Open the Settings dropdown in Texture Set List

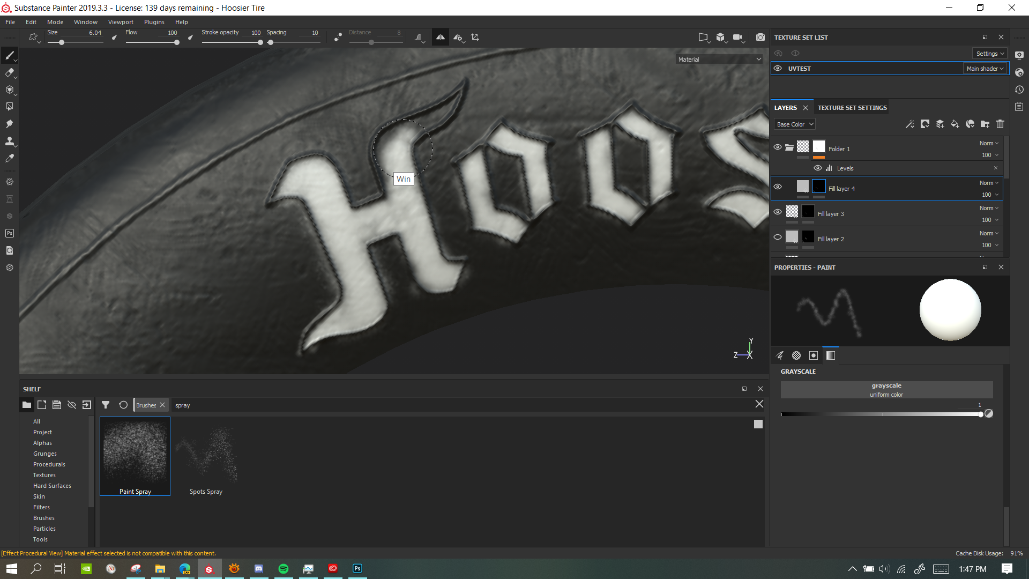989,54
